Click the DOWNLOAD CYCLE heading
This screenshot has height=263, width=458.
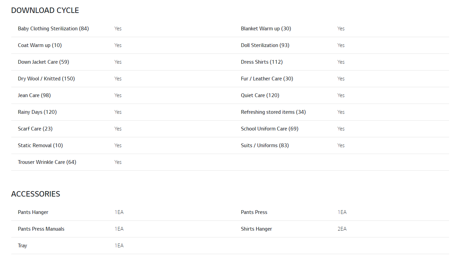tap(45, 11)
